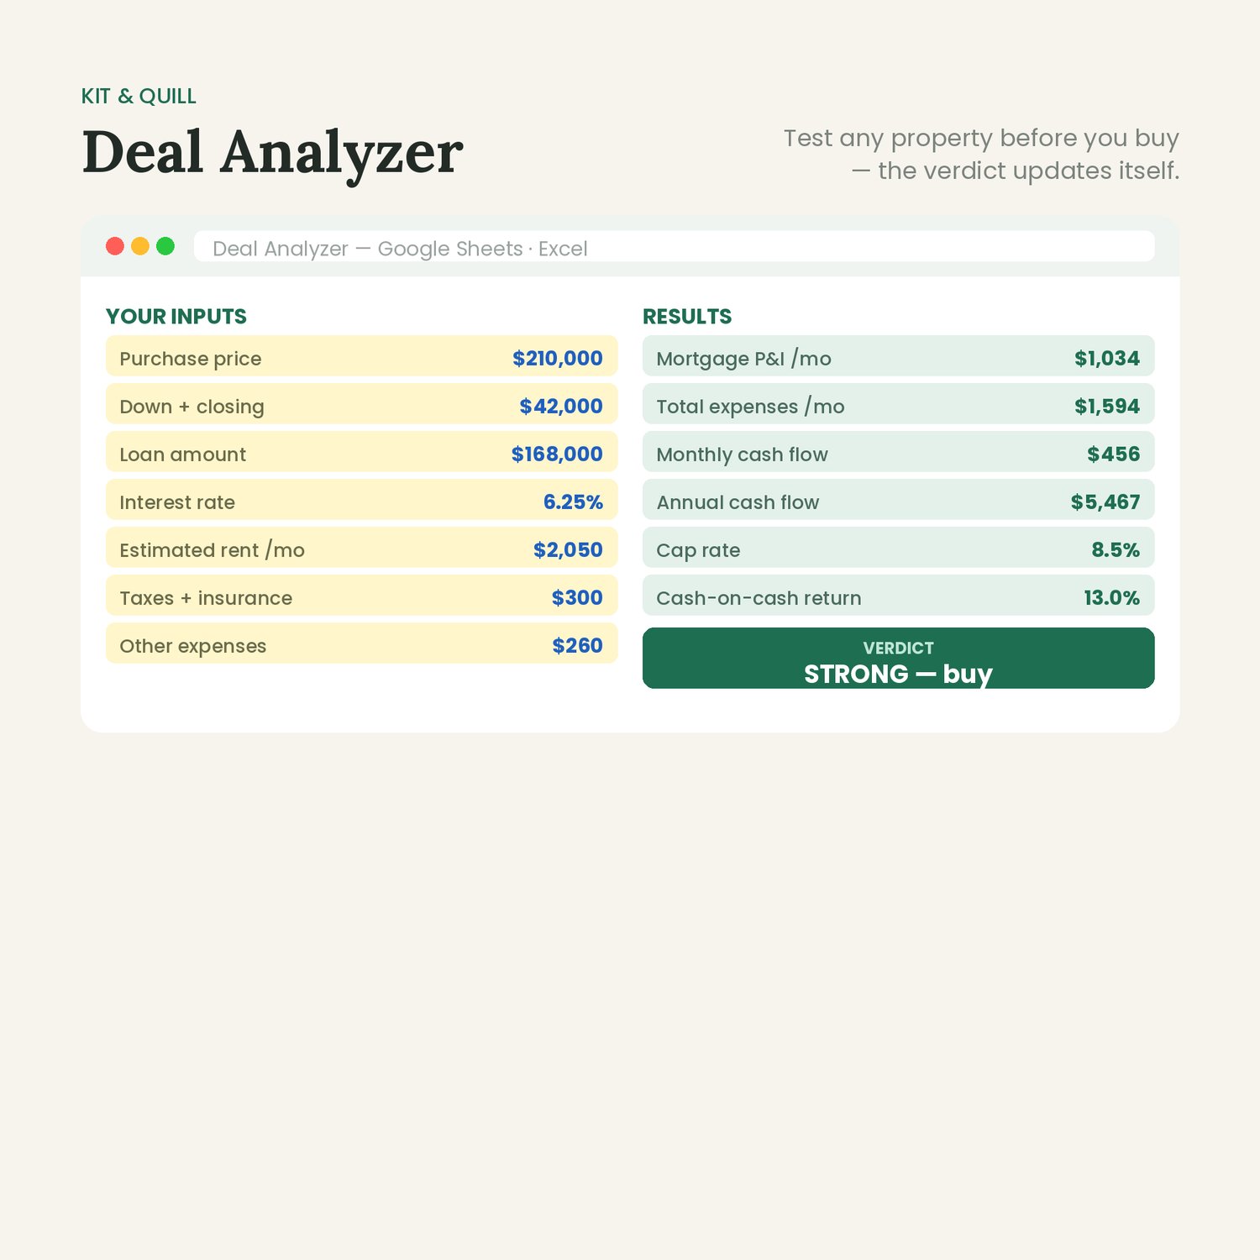
Task: Select the Other expenses $260 cell
Action: click(362, 643)
